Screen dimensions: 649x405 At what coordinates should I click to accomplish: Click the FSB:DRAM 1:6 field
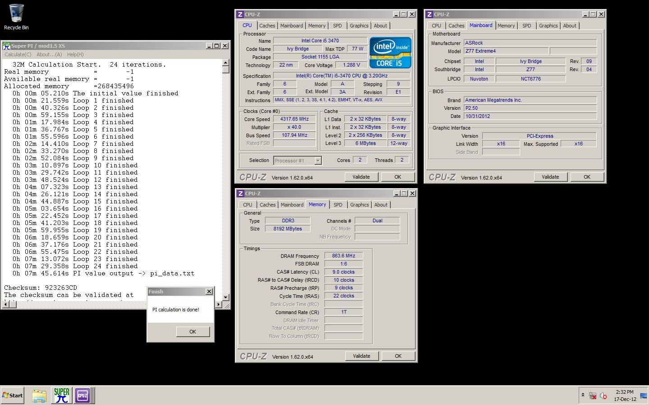pyautogui.click(x=343, y=264)
